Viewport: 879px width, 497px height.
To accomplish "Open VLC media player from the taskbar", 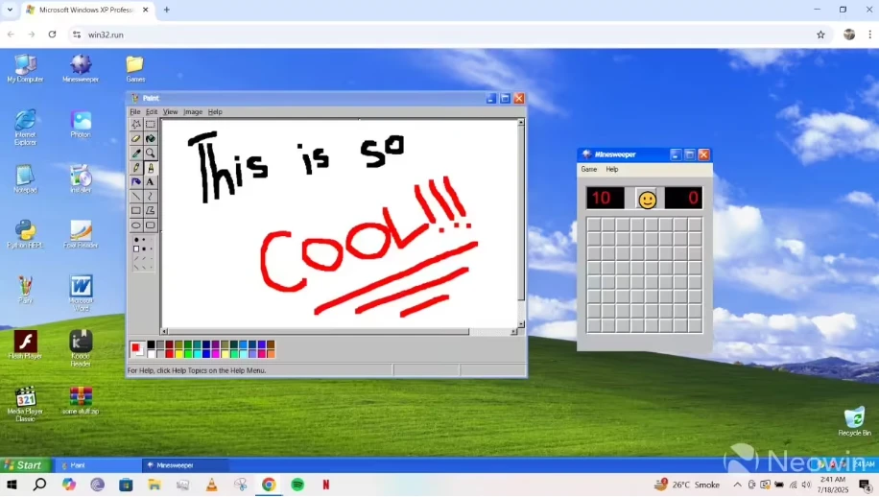I will coord(211,485).
